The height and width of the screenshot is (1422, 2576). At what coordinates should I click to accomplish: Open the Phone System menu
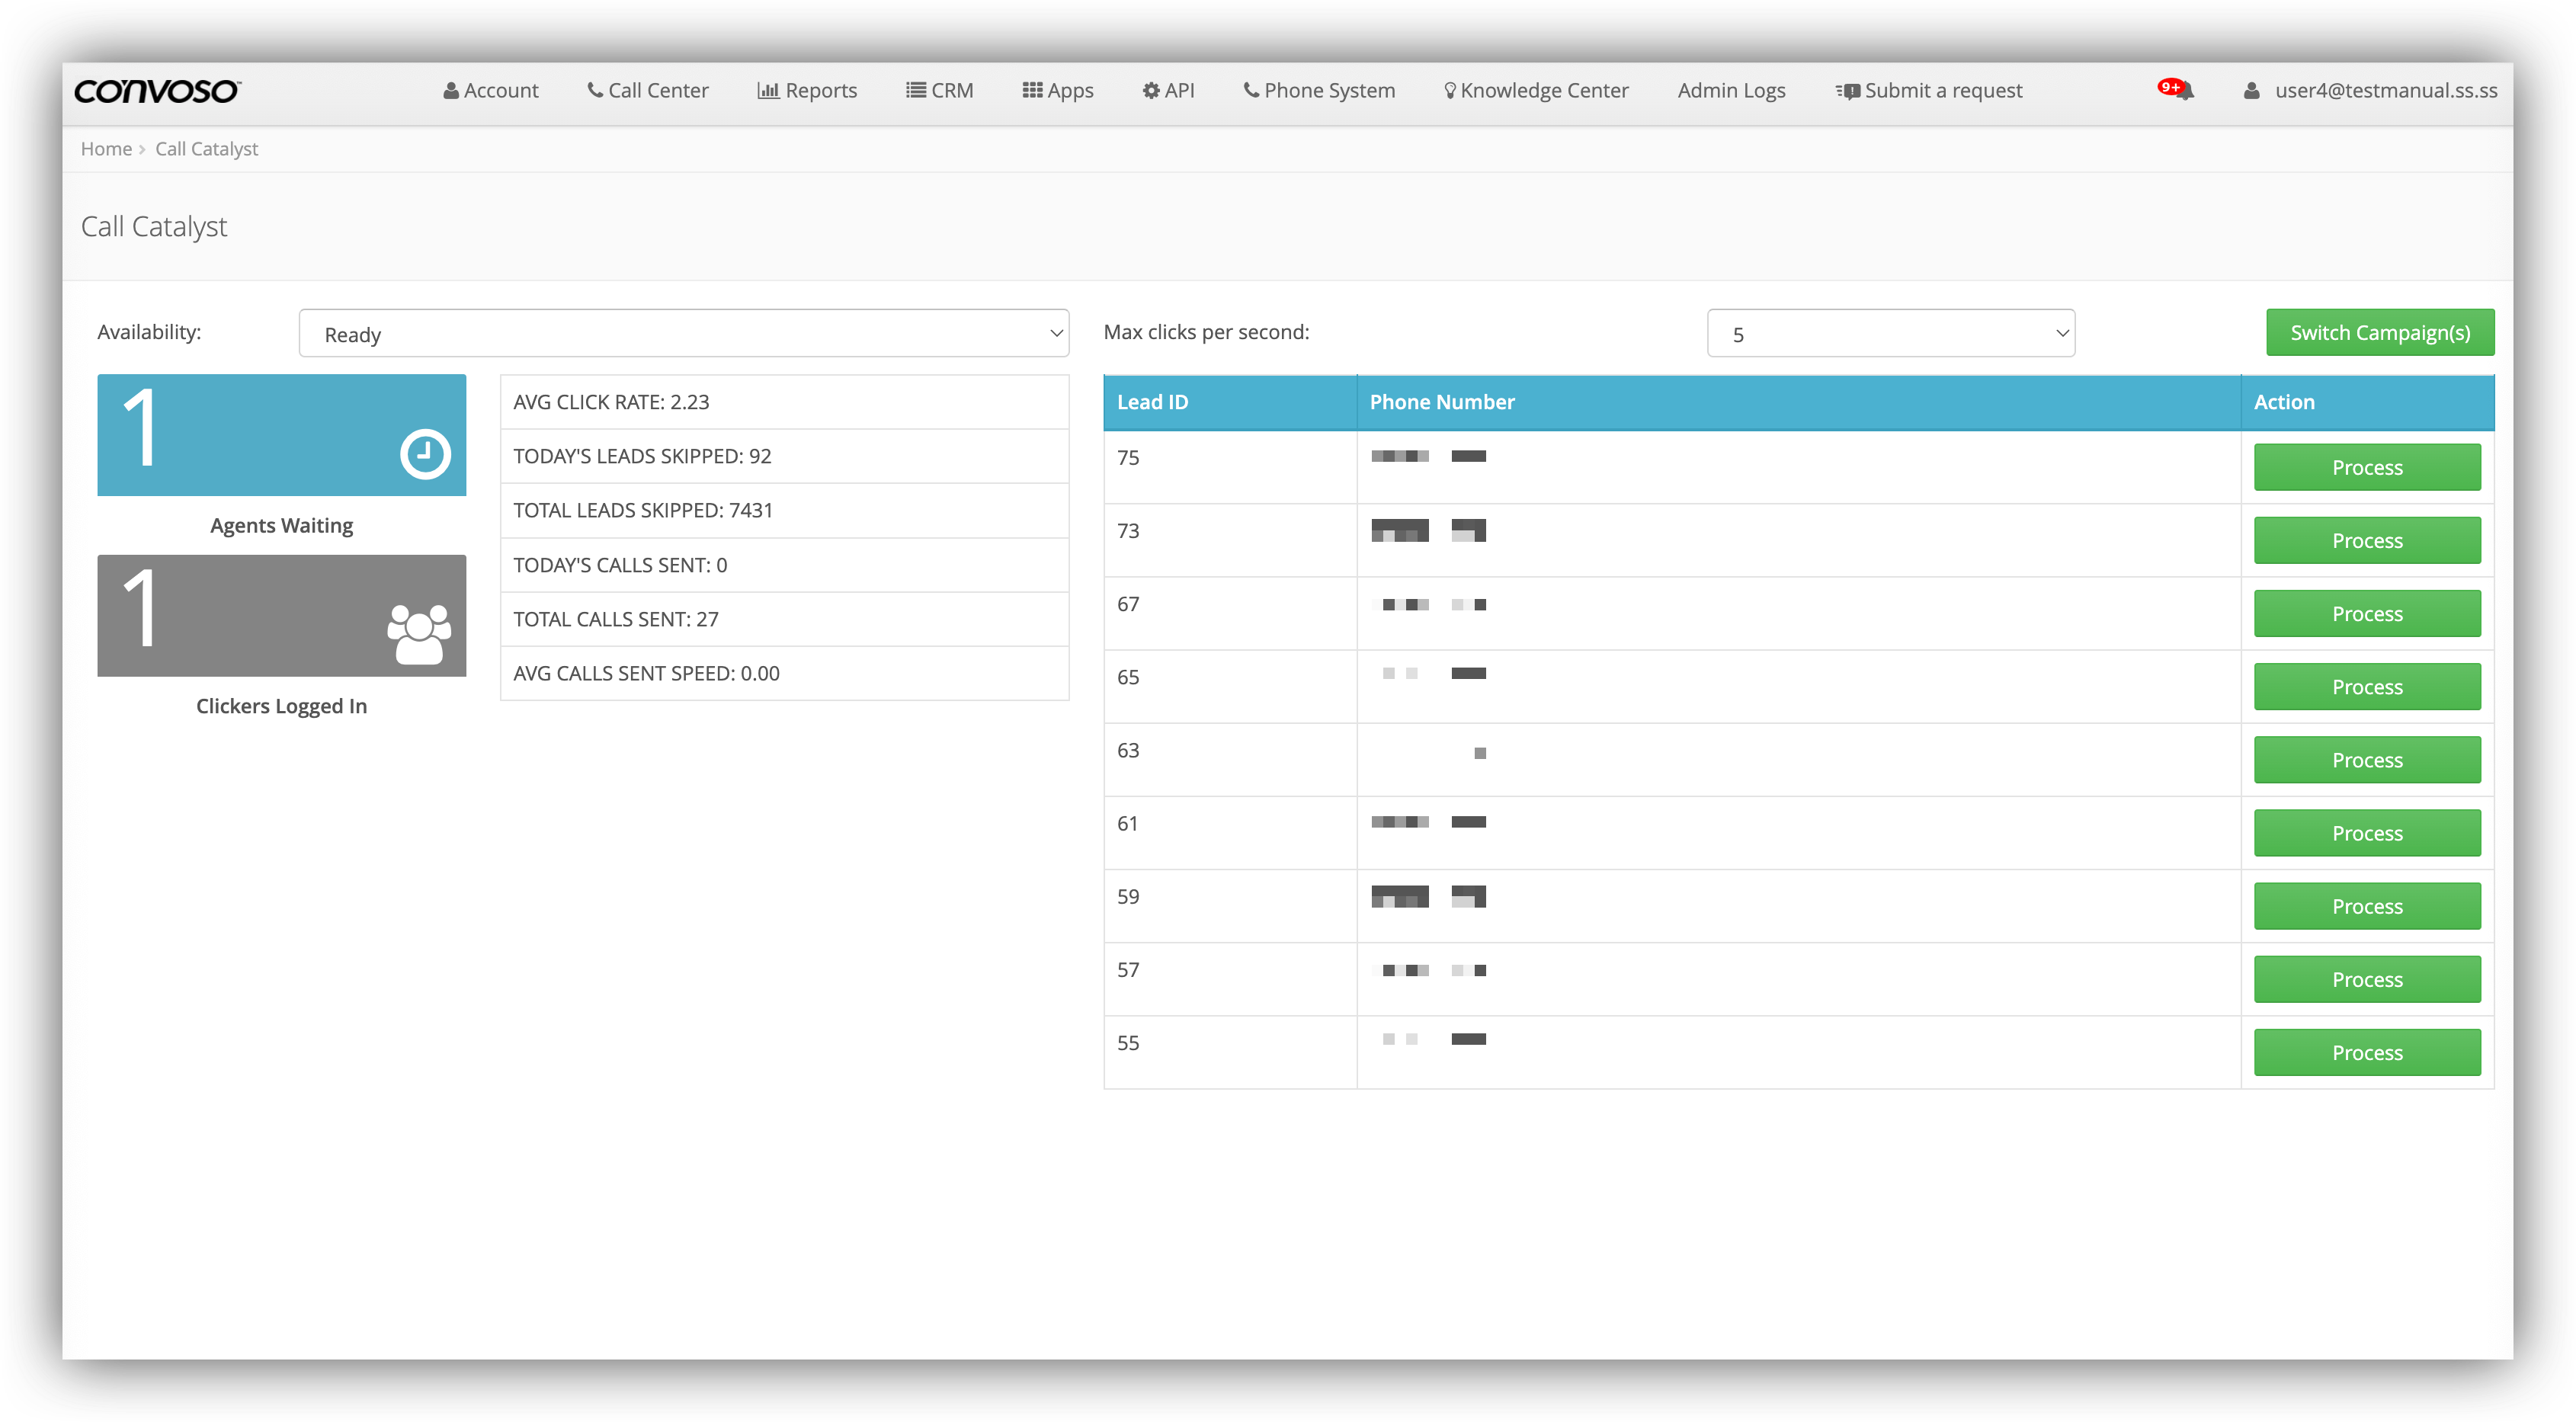coord(1319,91)
